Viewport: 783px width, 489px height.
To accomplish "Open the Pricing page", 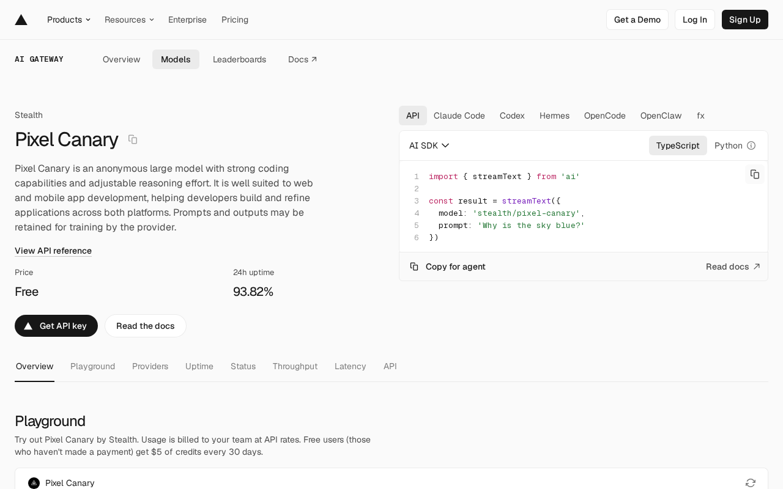I will point(235,20).
